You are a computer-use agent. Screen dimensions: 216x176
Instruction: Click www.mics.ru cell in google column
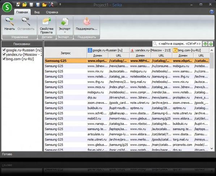(x=98, y=87)
